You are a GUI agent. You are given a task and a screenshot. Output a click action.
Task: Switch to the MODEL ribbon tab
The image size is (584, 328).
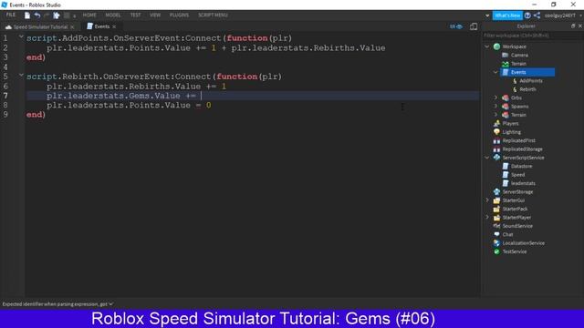coord(113,15)
